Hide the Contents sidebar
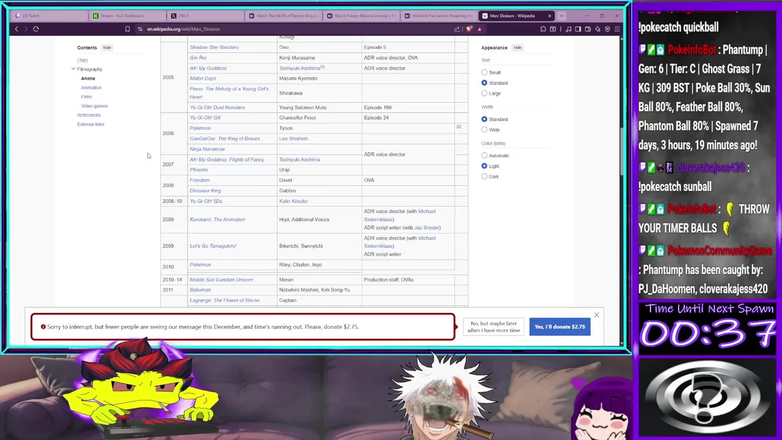Viewport: 782px width, 440px height. click(x=107, y=47)
